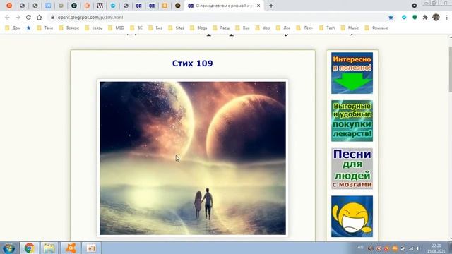The width and height of the screenshot is (452, 254).
Task: Switch to the blue W document tab
Action: click(48, 6)
